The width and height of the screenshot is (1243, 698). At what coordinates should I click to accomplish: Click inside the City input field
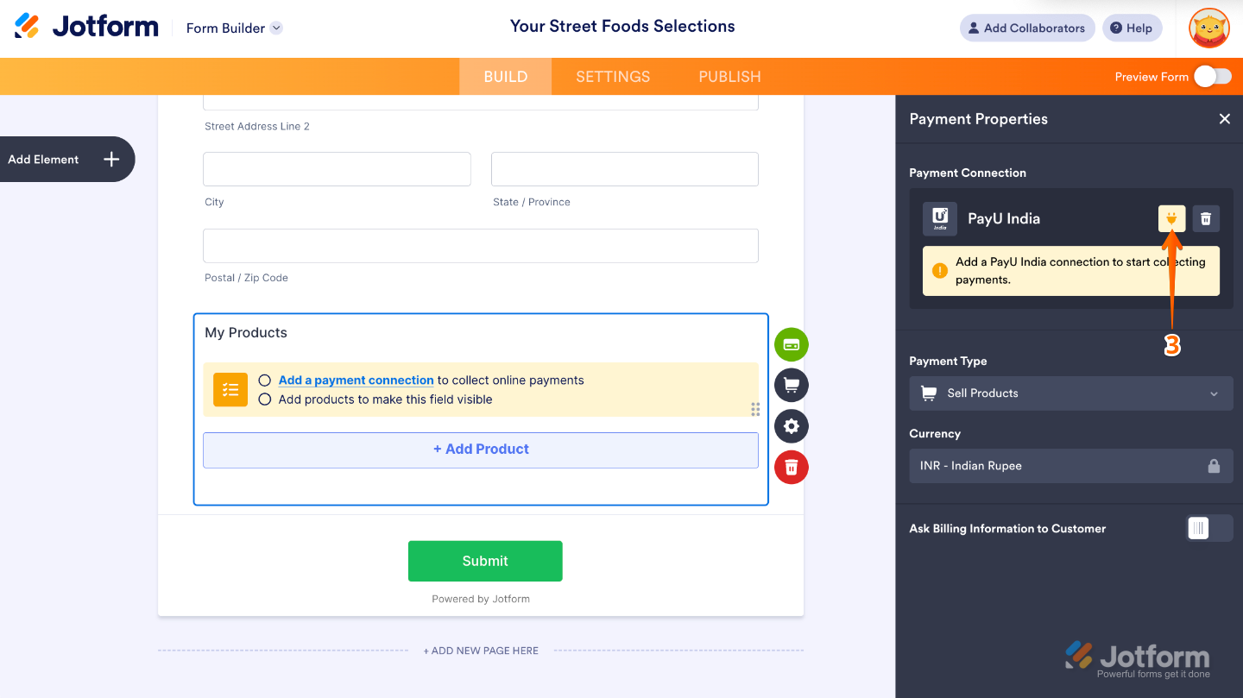337,168
